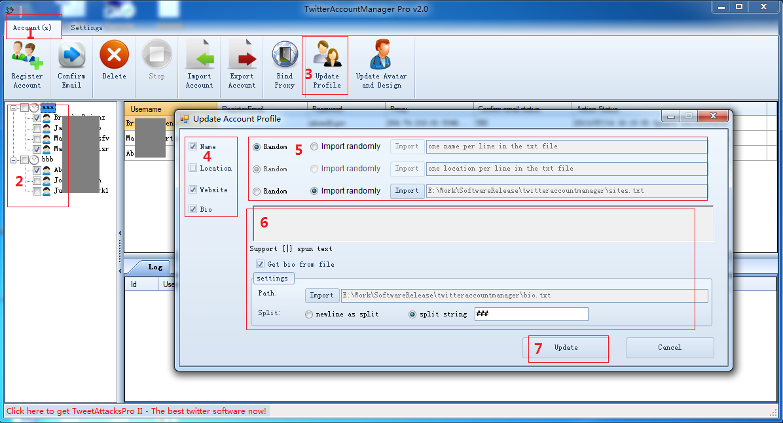This screenshot has width=783, height=423.
Task: Select the aaa group clock icon
Action: click(35, 108)
